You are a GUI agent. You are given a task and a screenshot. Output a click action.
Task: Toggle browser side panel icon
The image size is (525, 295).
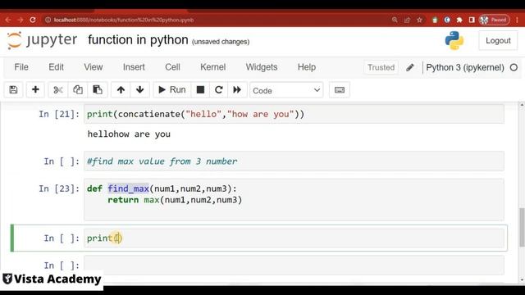point(472,20)
